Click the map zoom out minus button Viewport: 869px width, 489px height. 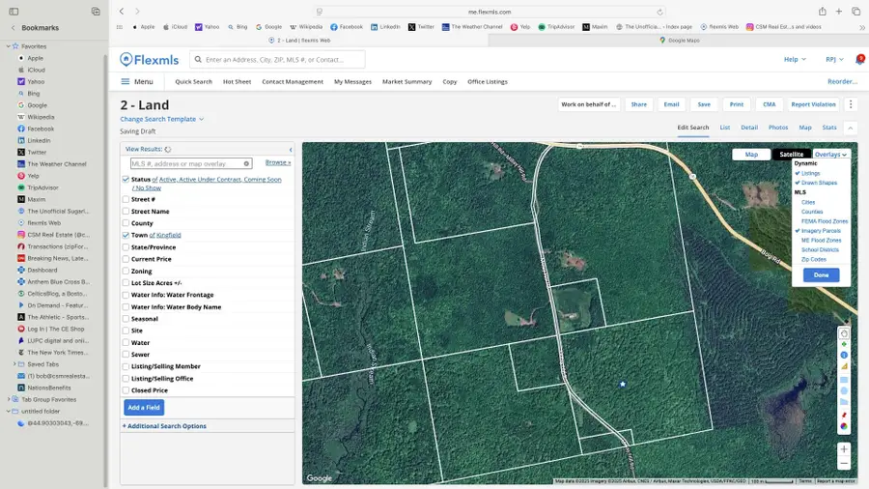pos(844,465)
